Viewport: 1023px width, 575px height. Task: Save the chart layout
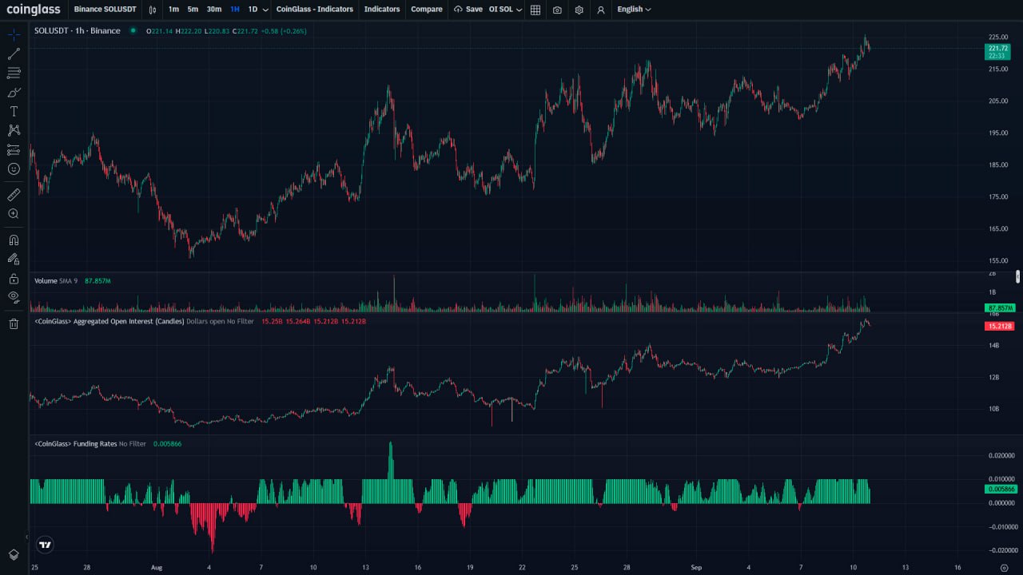coord(468,10)
